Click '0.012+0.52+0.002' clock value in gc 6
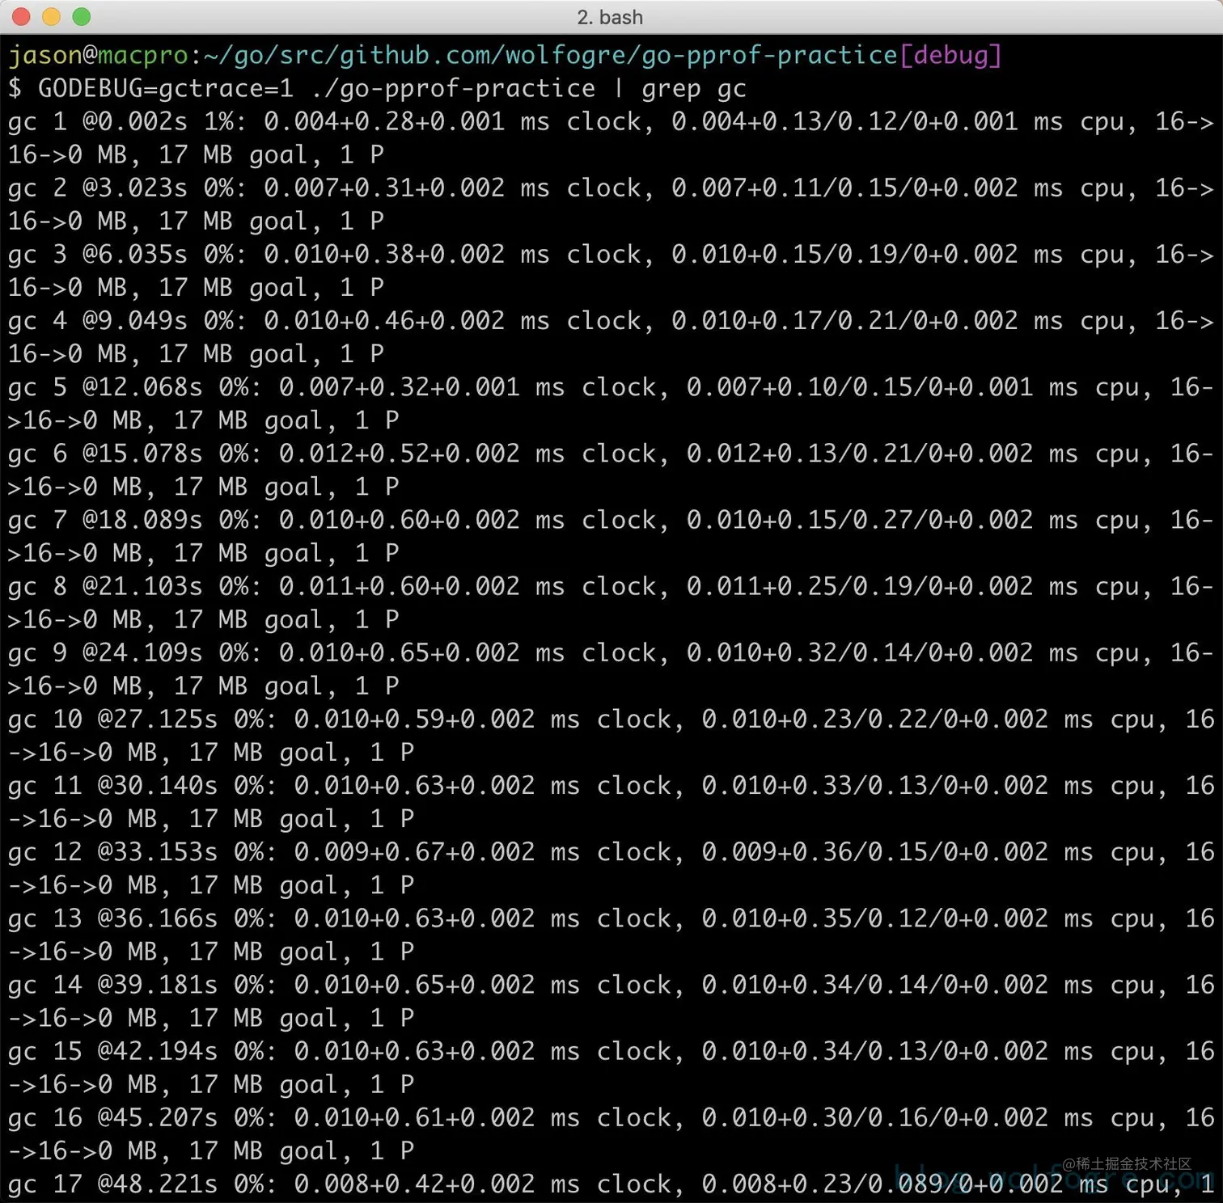 coord(400,454)
